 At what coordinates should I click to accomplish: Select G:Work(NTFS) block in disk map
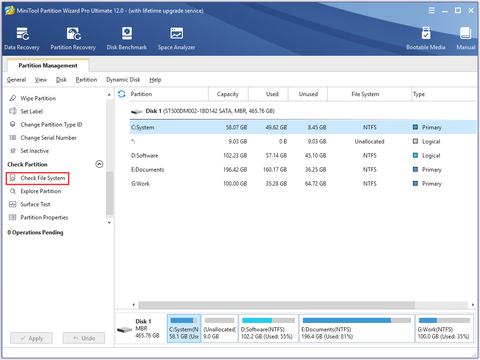(444, 329)
